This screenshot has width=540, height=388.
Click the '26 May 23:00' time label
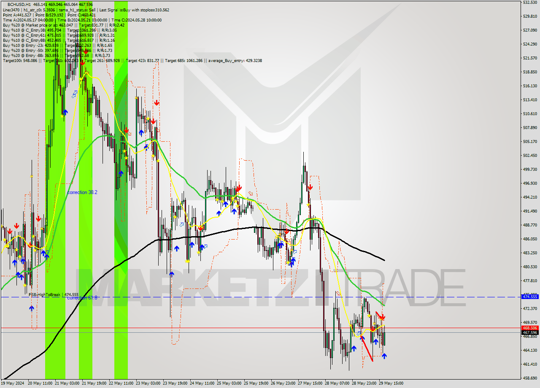[x=283, y=383]
